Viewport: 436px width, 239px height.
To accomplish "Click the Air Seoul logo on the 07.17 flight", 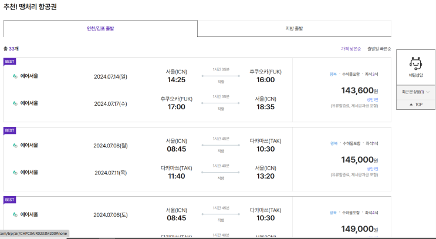I will 15,103.
